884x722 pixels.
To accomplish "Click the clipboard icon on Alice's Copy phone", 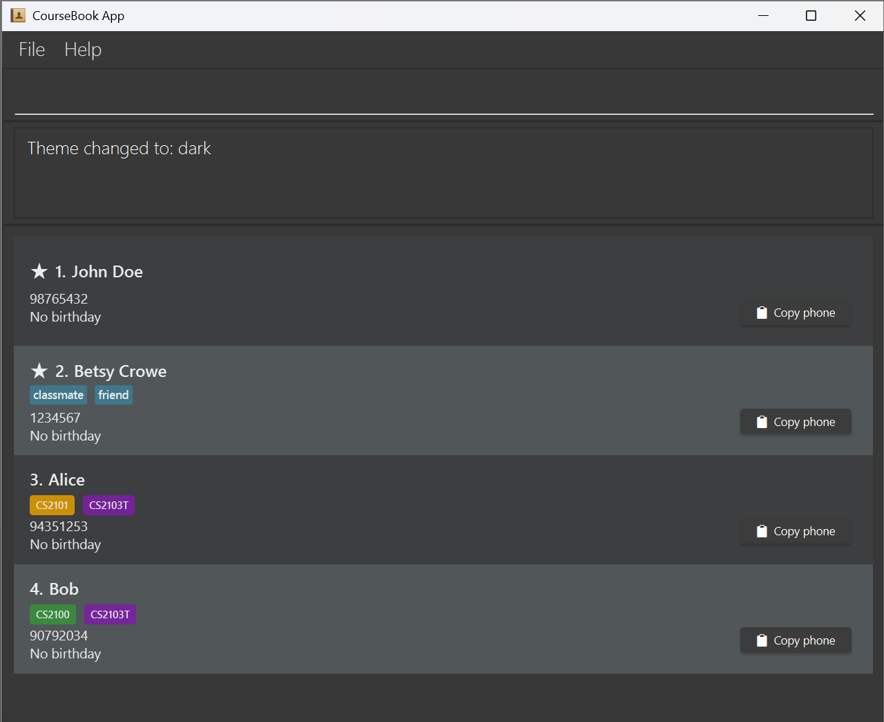I will [x=762, y=530].
